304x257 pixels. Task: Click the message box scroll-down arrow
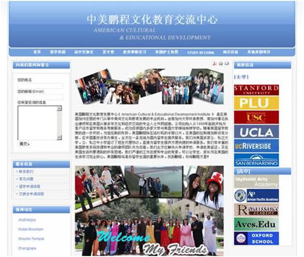(60, 137)
